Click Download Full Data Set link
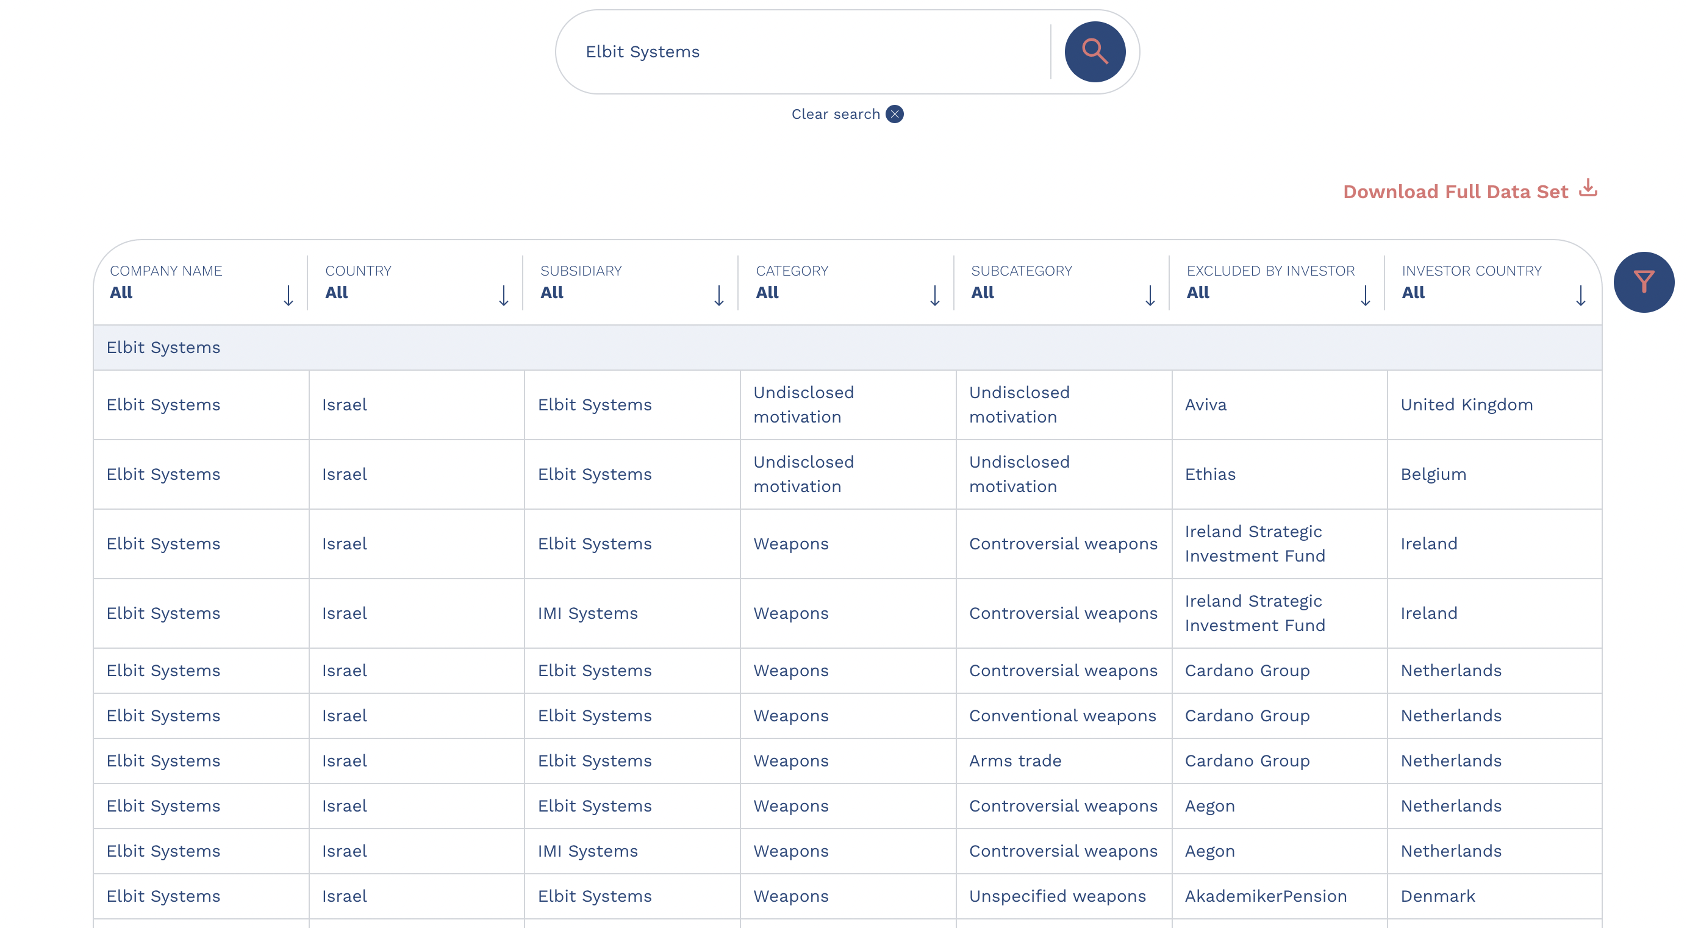Viewport: 1687px width, 928px height. [1455, 192]
